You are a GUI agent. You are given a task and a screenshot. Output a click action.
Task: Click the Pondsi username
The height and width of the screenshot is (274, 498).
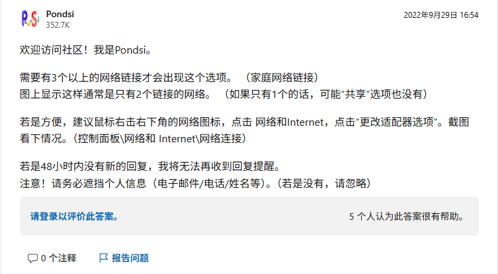[x=60, y=14]
